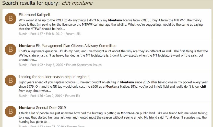Click BuzzH username under Post #56 result
The width and height of the screenshot is (213, 127).
click(23, 96)
